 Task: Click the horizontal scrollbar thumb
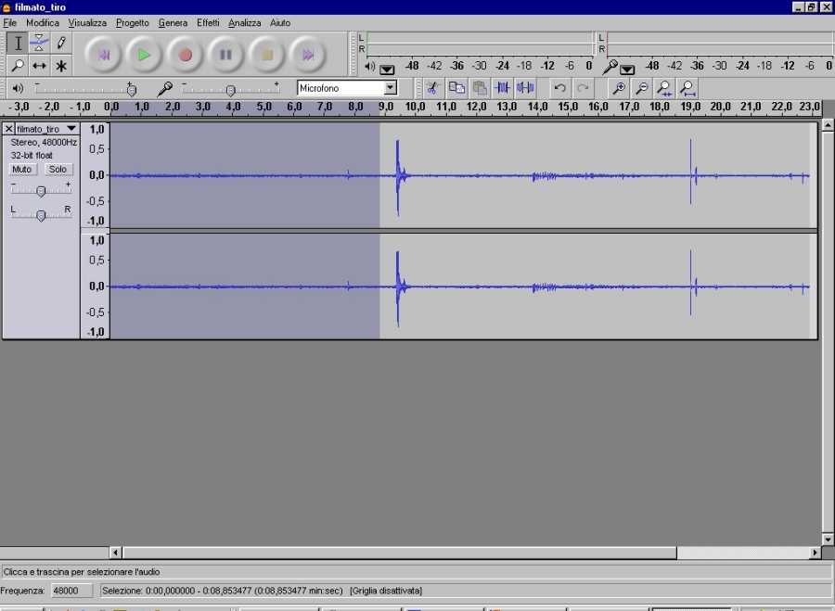tap(399, 553)
